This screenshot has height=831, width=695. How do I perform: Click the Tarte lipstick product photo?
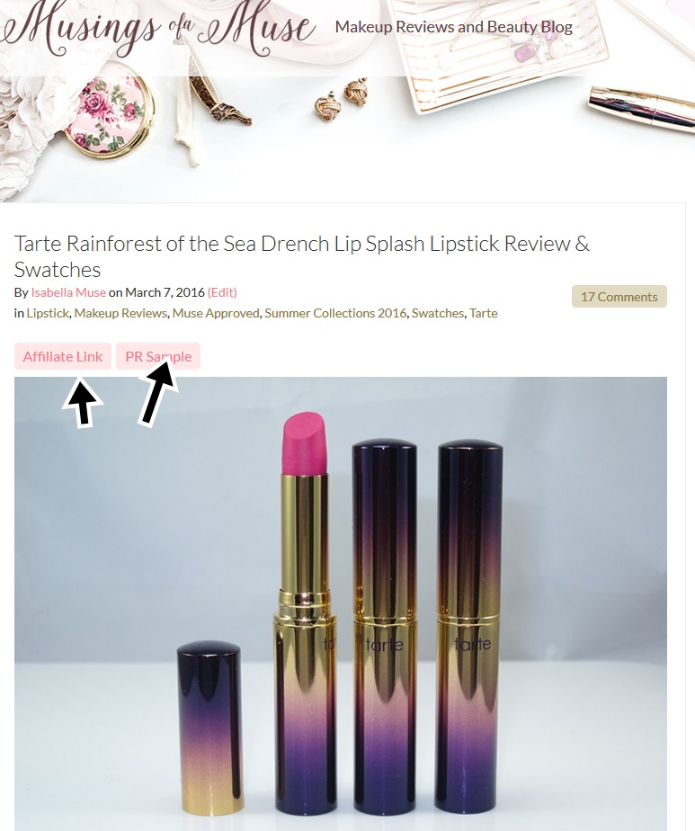point(341,603)
